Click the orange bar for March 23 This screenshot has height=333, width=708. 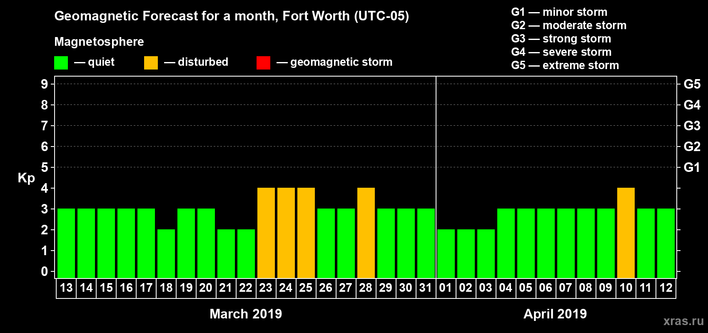point(266,233)
